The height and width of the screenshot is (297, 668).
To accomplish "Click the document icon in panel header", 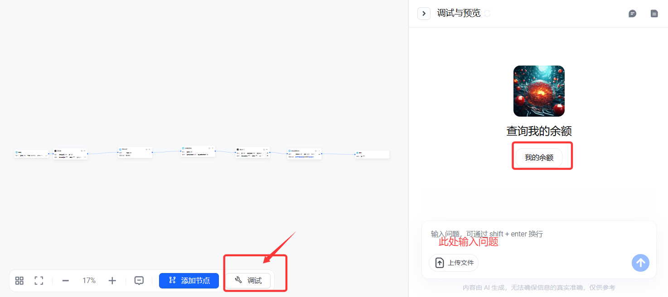I will click(654, 14).
